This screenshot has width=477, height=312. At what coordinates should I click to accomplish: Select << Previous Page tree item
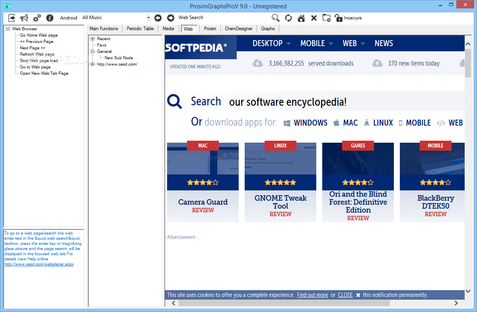coord(37,42)
